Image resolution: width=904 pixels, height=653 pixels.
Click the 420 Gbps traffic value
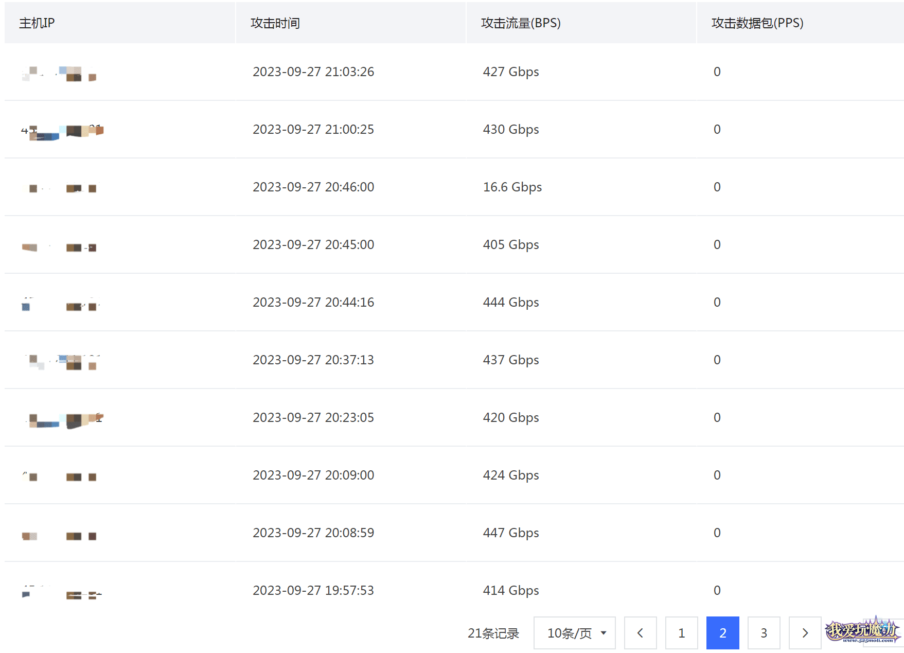(x=511, y=418)
